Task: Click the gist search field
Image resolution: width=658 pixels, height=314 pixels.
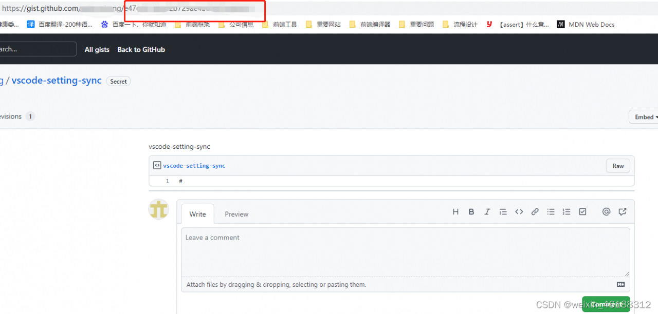Action: point(38,49)
